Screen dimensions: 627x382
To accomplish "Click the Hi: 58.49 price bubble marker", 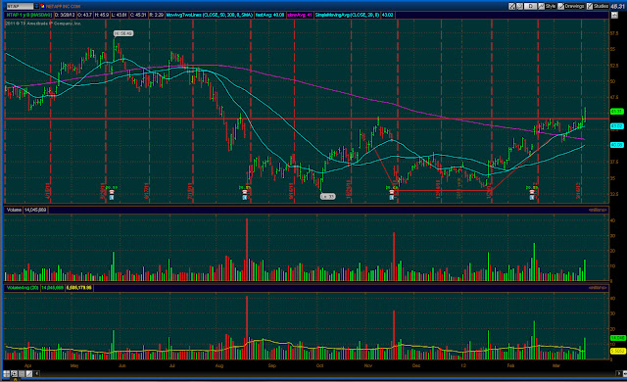I will (122, 33).
